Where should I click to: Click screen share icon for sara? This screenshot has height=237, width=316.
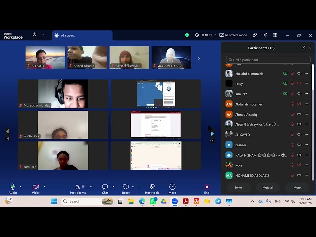[x=285, y=93]
